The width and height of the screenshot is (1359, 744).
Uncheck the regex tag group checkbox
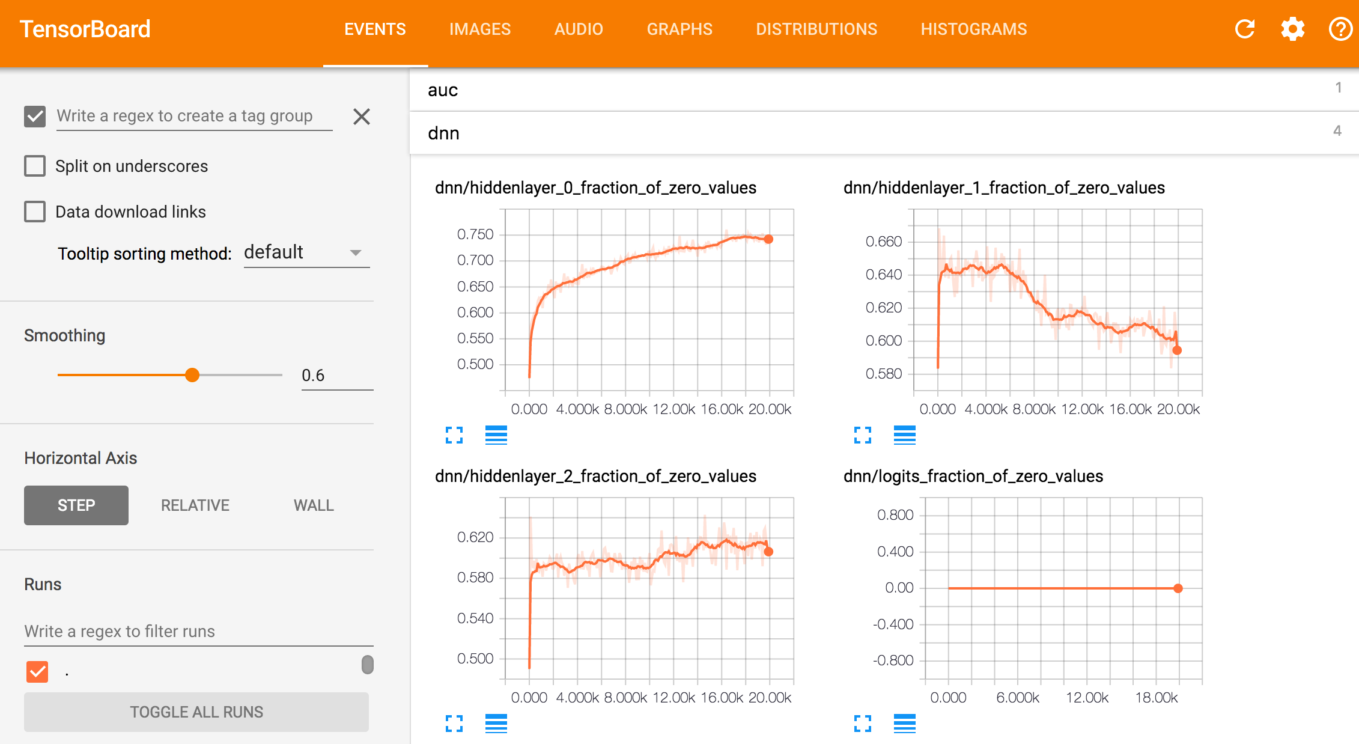[x=35, y=116]
